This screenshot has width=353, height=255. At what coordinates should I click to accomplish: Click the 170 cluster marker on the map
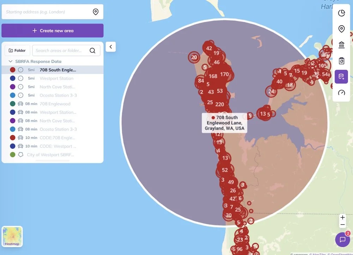click(x=224, y=74)
